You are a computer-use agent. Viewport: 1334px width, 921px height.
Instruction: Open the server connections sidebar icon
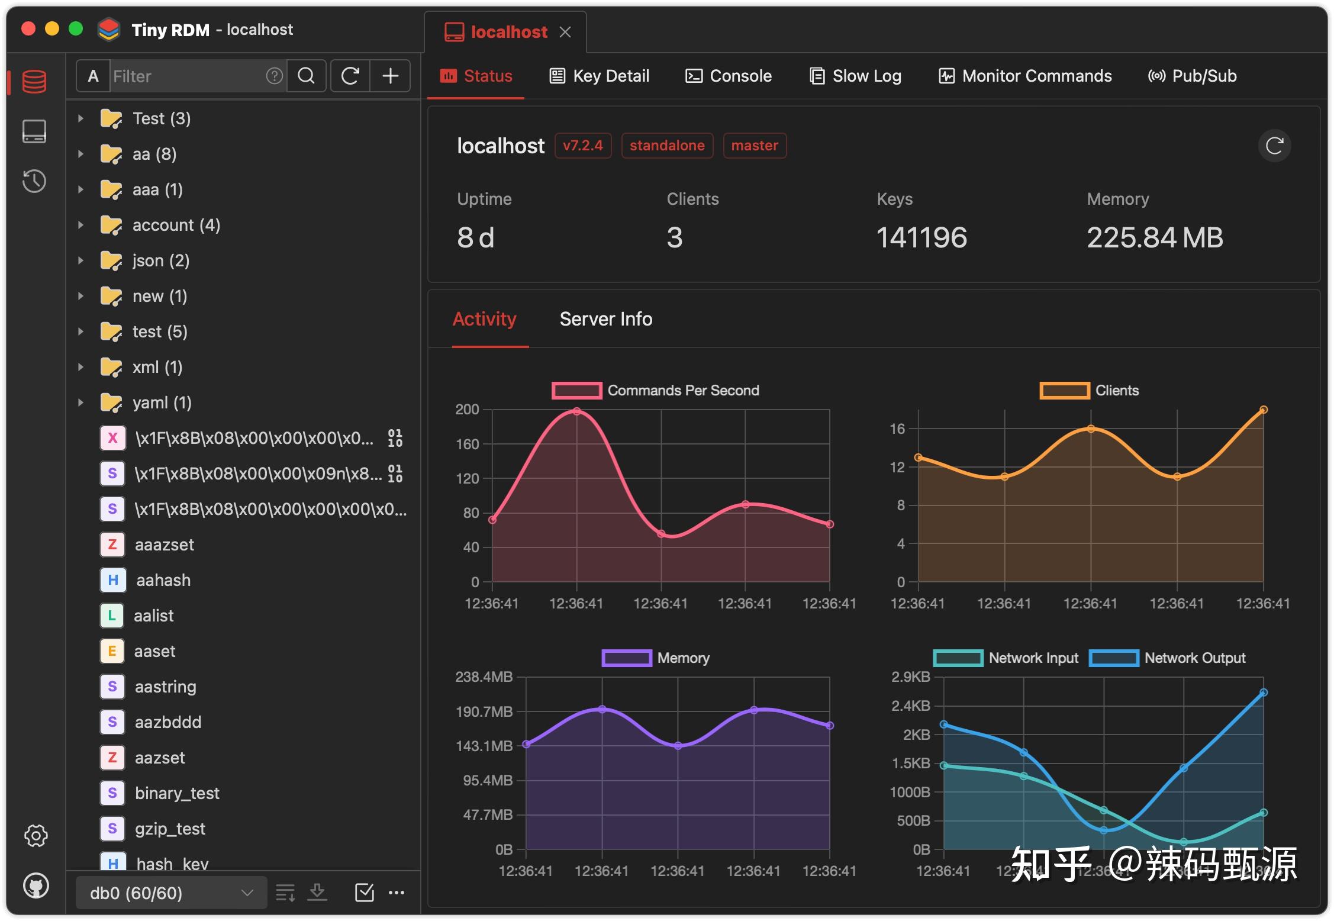tap(34, 131)
